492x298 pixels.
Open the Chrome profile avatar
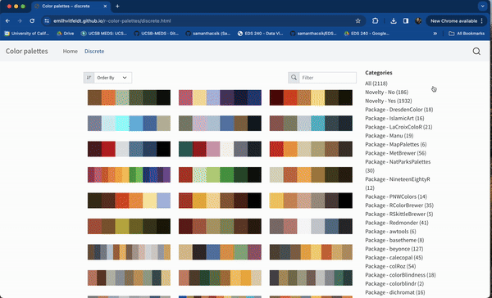(x=418, y=21)
